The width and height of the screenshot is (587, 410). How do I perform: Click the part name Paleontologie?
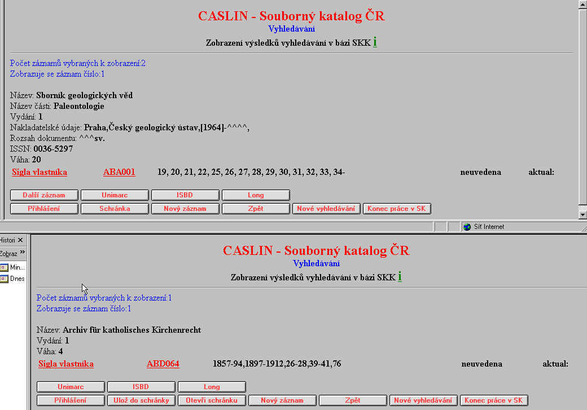click(x=79, y=106)
